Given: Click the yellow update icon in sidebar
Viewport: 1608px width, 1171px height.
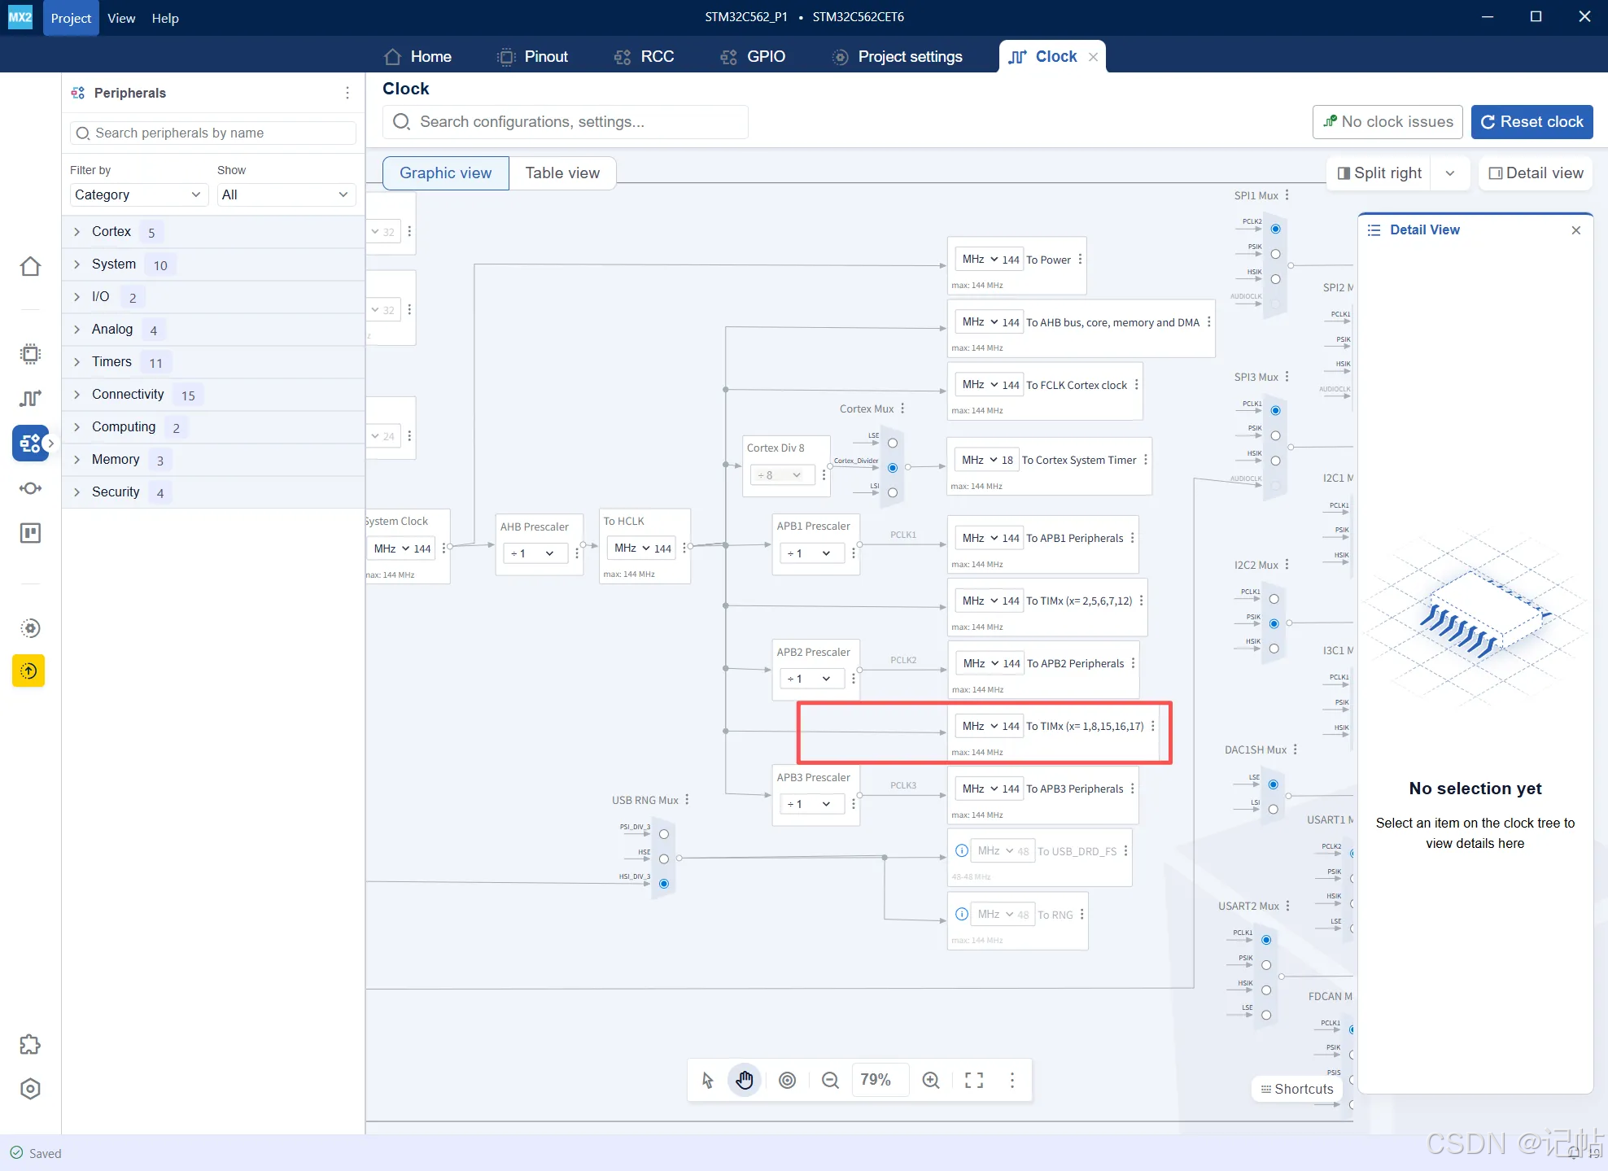Looking at the screenshot, I should (28, 671).
